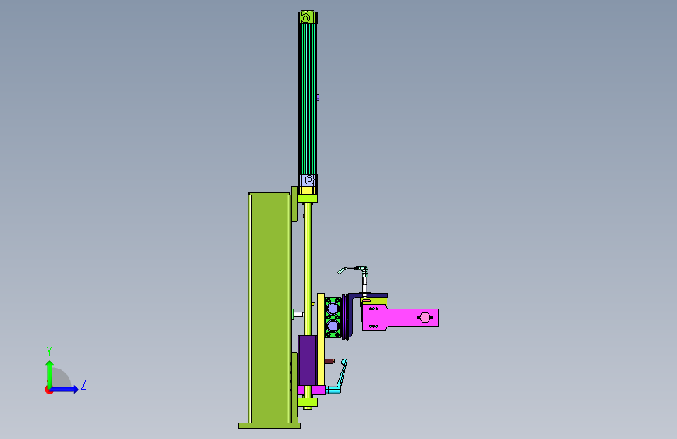The width and height of the screenshot is (677, 439).
Task: Select the lower yellow-green rod support bracket
Action: pos(308,402)
